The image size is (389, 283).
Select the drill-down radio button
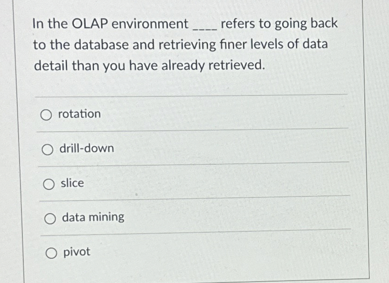[48, 149]
